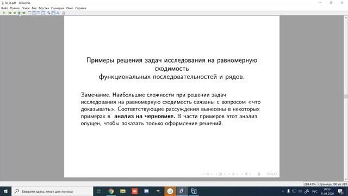This screenshot has width=348, height=196.
Task: Open the Сценарии menu
Action: tap(58, 8)
